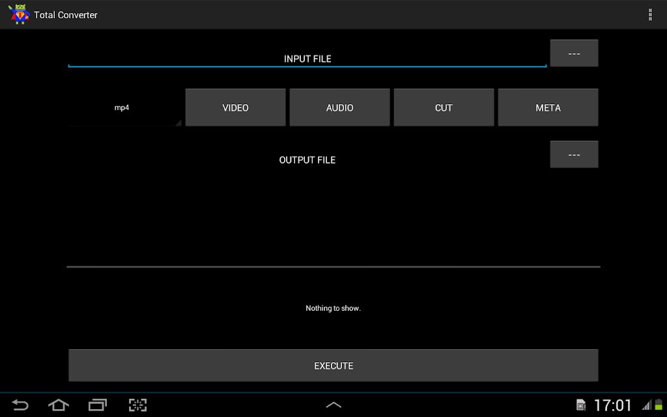Open the META options

[x=548, y=108]
